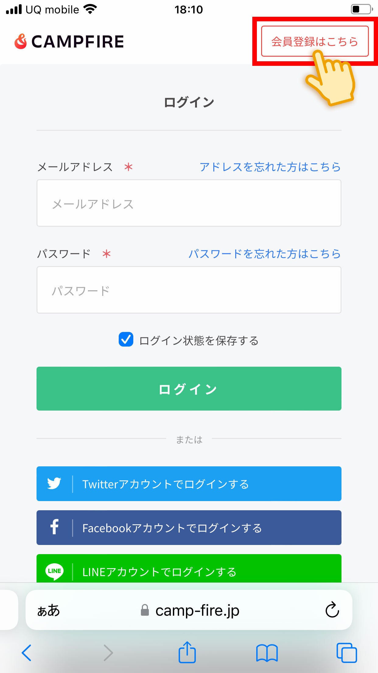The image size is (378, 673).
Task: Tap the Twitter bird icon
Action: tap(54, 484)
